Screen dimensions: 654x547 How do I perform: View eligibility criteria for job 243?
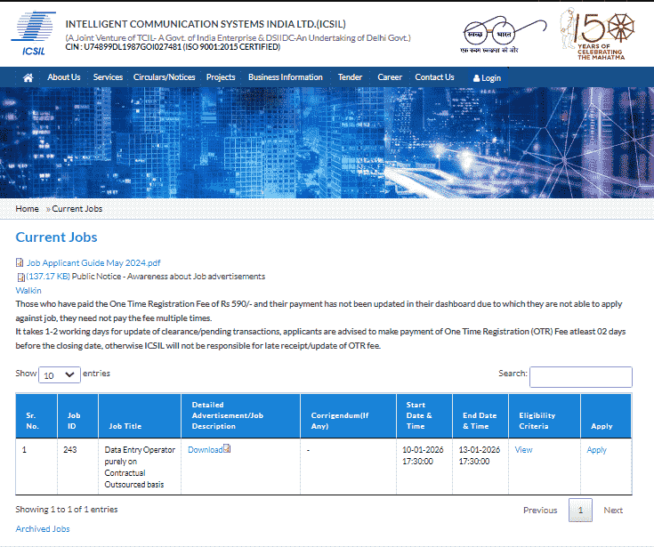tap(523, 450)
